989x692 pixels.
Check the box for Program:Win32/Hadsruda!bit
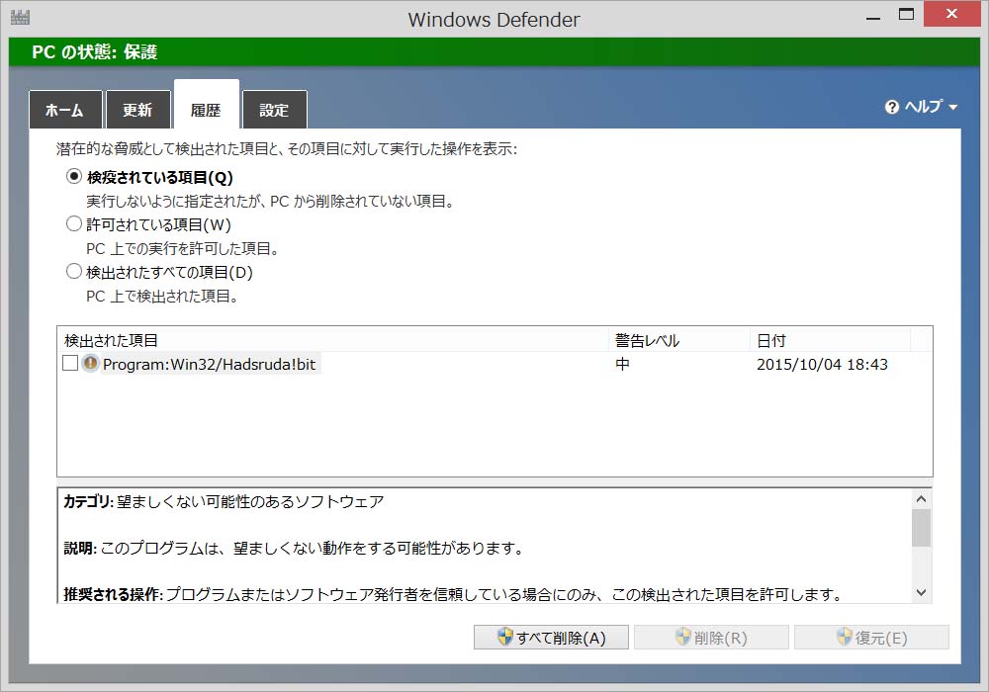pyautogui.click(x=70, y=363)
